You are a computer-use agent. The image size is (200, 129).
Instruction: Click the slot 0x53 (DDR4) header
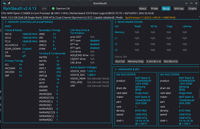pos(126,75)
